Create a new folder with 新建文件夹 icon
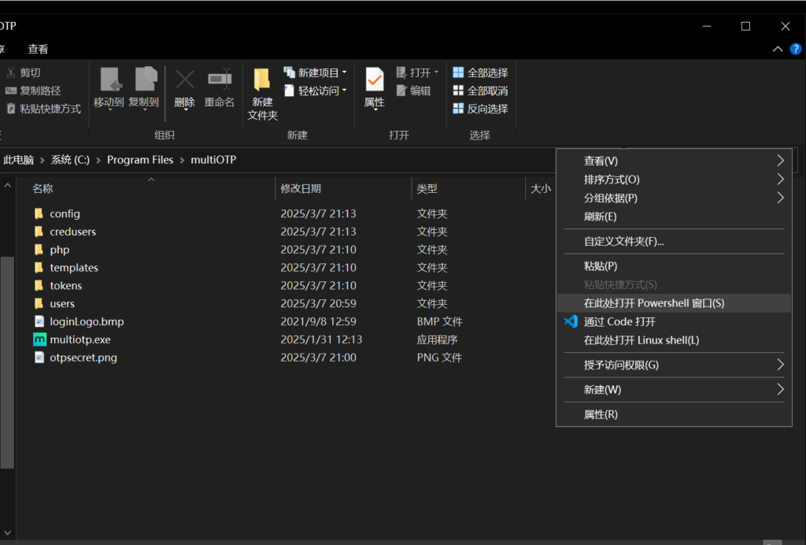Screen dimensions: 806x545 tap(262, 80)
